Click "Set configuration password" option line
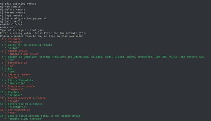 (23, 19)
